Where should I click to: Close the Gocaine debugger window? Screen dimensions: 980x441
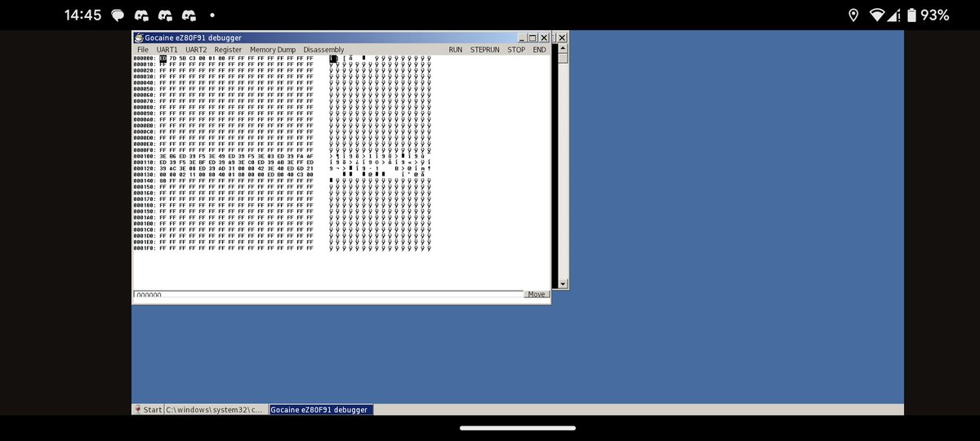544,38
